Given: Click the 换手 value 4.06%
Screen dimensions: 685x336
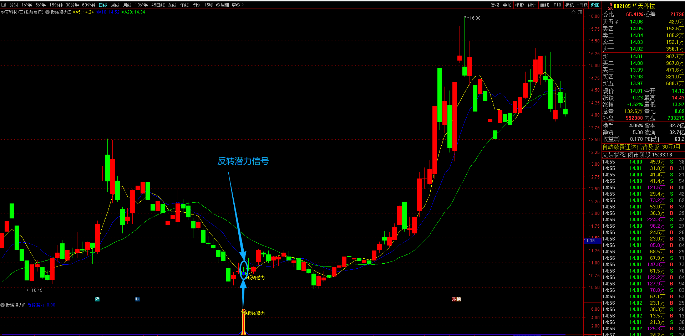Looking at the screenshot, I should [636, 125].
